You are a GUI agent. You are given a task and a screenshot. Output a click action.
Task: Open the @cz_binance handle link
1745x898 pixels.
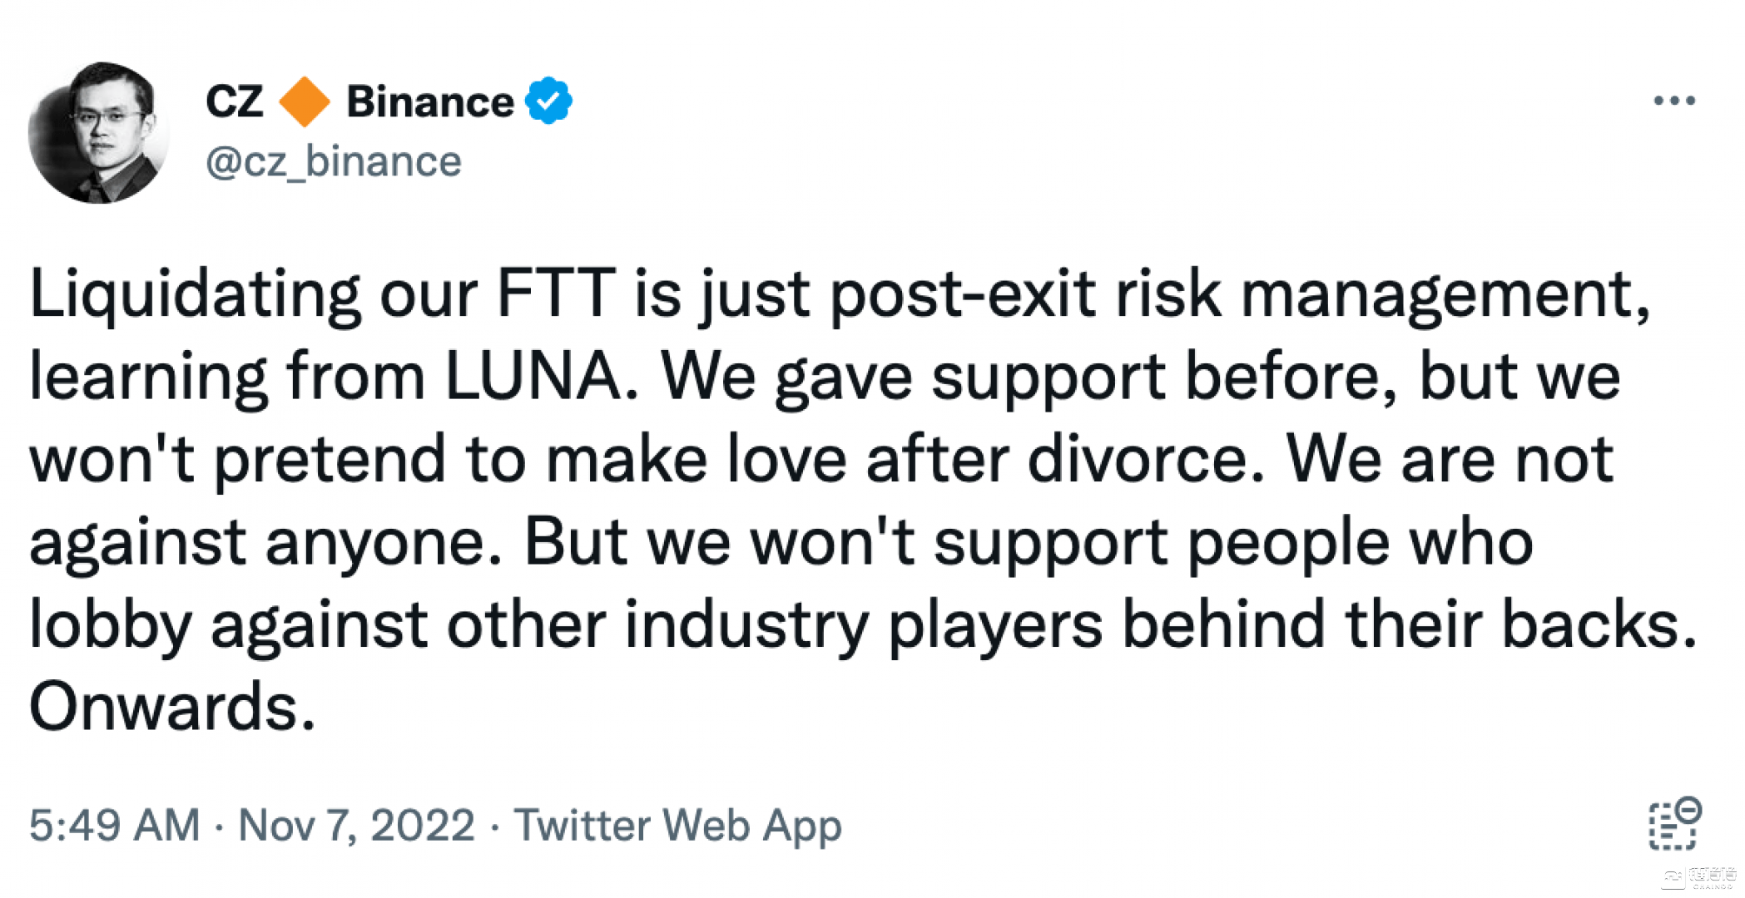click(333, 161)
